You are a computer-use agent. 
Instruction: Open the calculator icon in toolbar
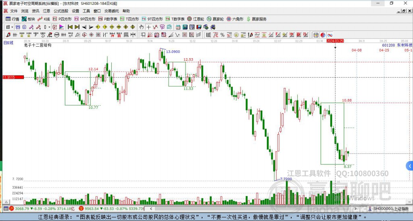(x=185, y=27)
